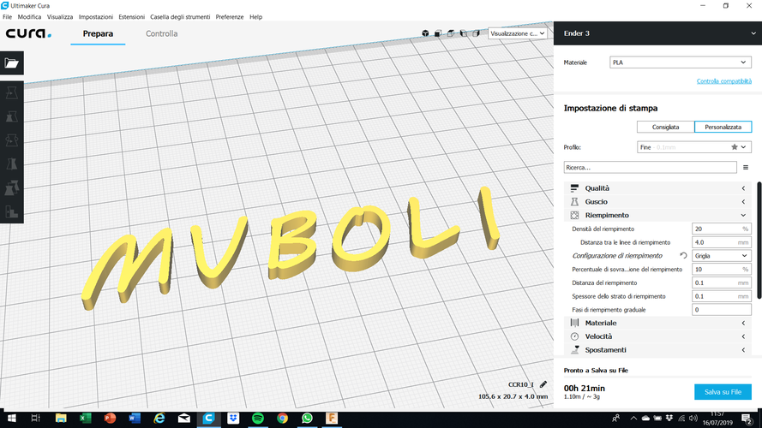The height and width of the screenshot is (428, 762).
Task: Click the profile star icon
Action: pyautogui.click(x=735, y=147)
